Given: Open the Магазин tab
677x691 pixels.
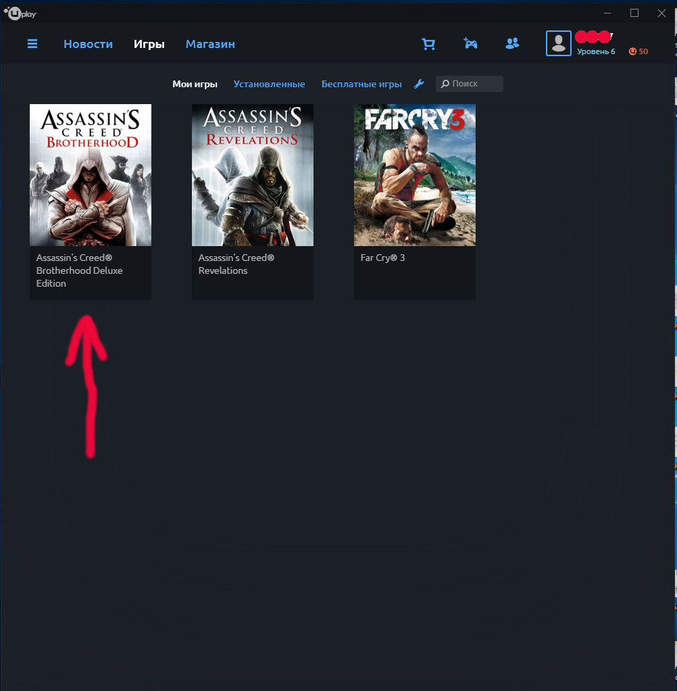Looking at the screenshot, I should 210,44.
